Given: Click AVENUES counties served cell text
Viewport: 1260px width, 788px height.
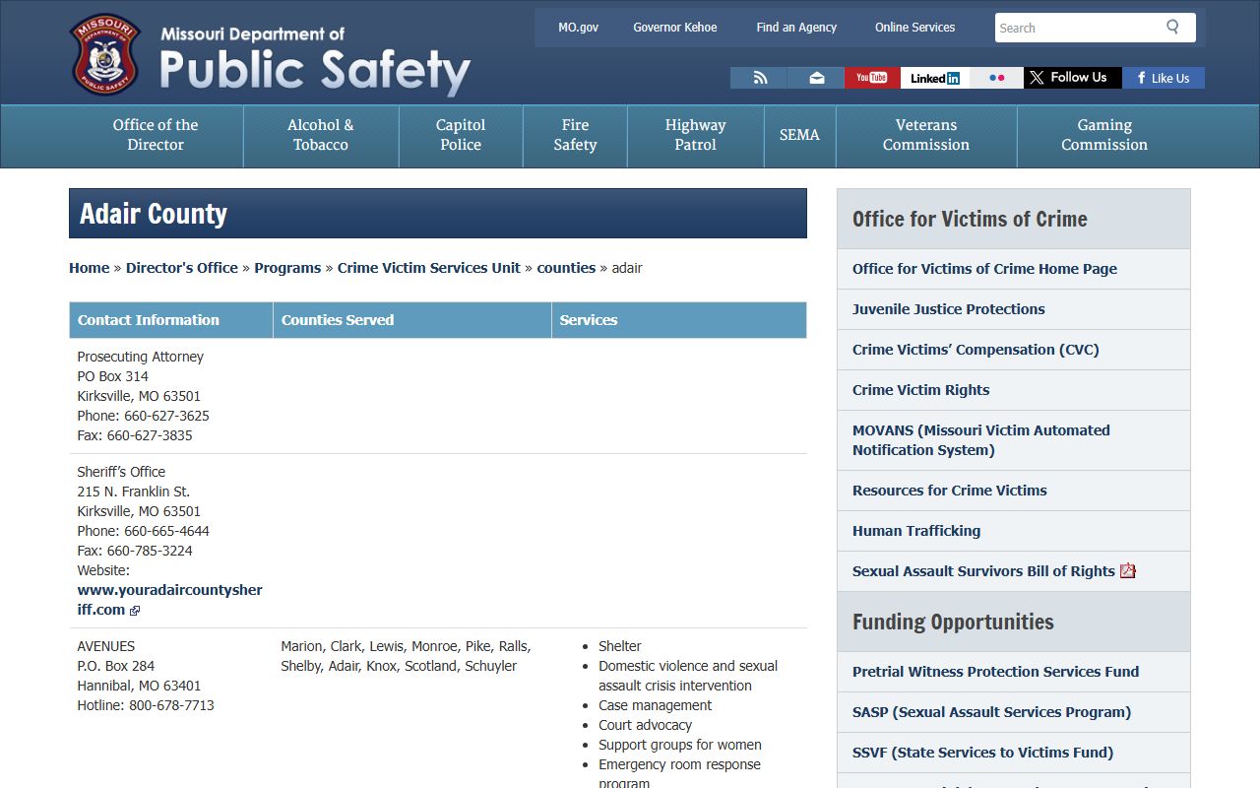Looking at the screenshot, I should [x=406, y=656].
